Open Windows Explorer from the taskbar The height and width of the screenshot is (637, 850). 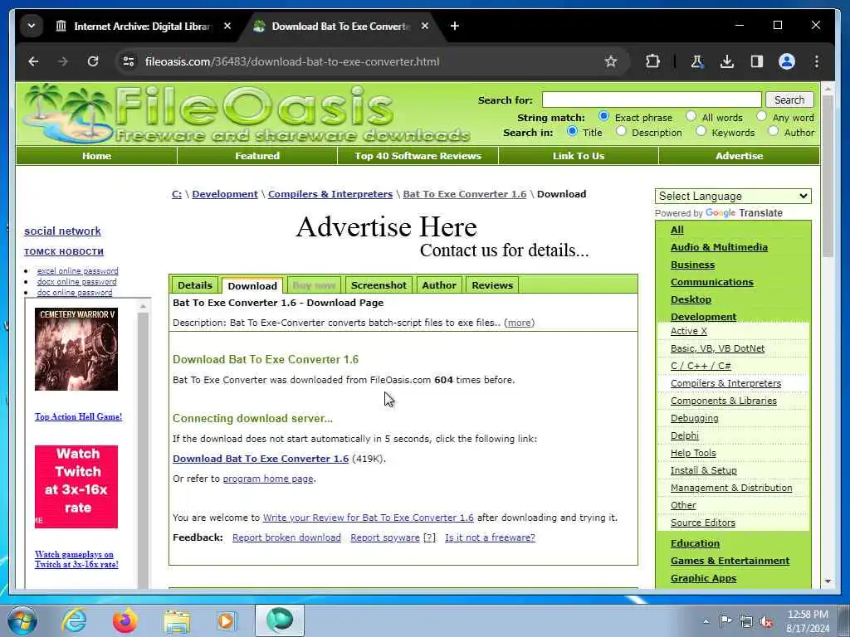click(177, 620)
